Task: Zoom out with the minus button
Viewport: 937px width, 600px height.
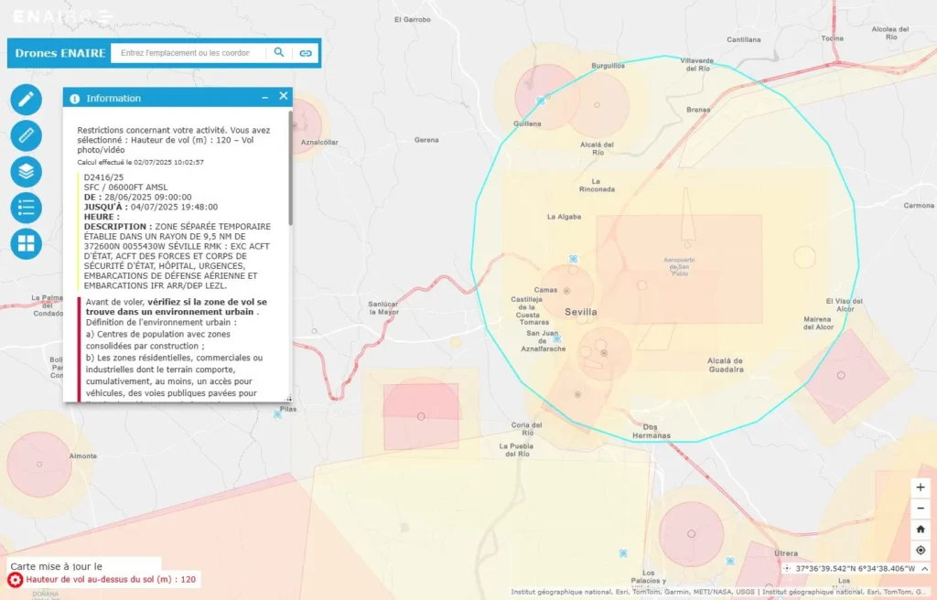Action: coord(921,509)
